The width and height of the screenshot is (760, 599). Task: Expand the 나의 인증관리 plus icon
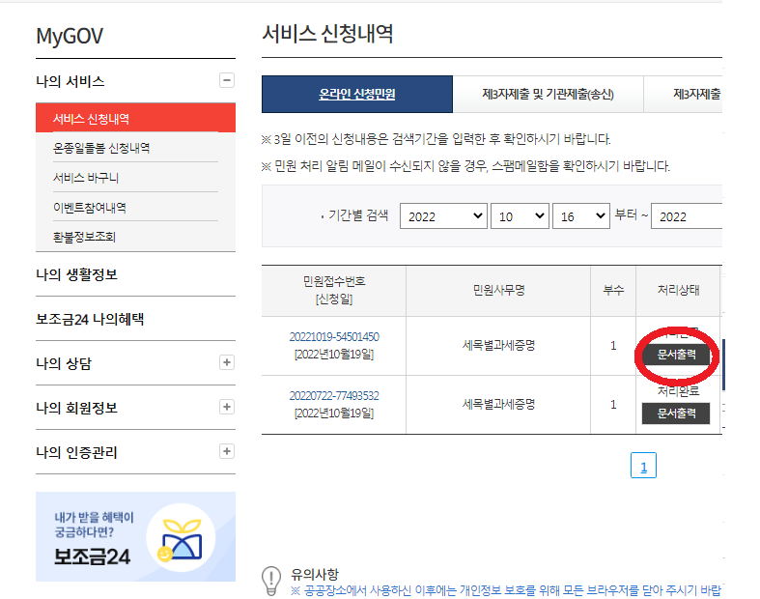[x=226, y=451]
